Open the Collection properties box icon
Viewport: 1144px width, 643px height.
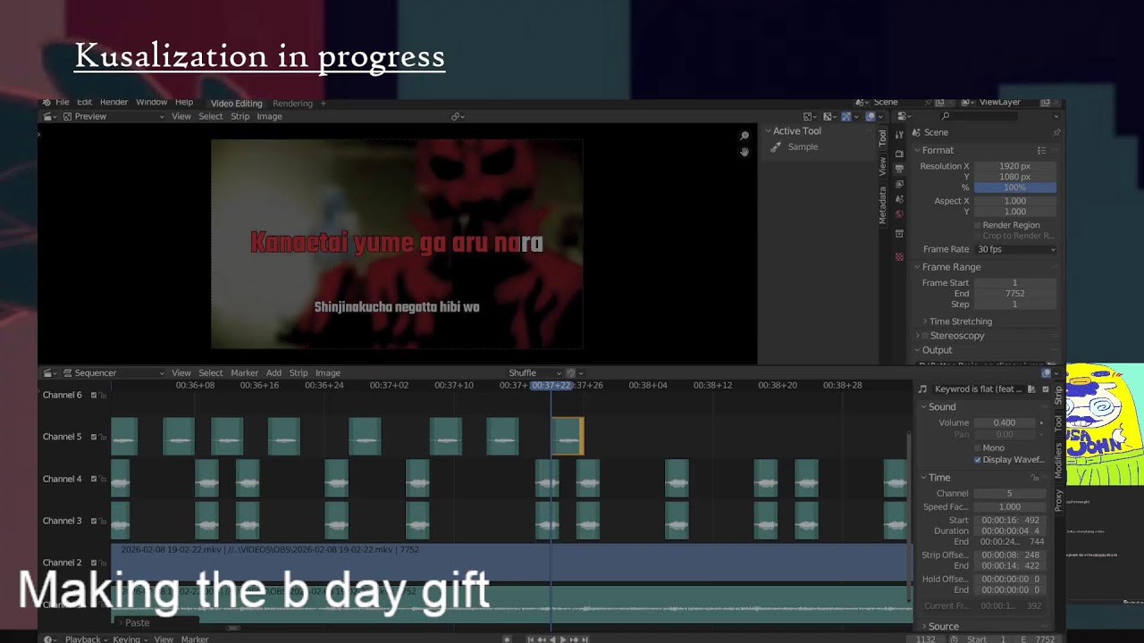click(x=899, y=234)
